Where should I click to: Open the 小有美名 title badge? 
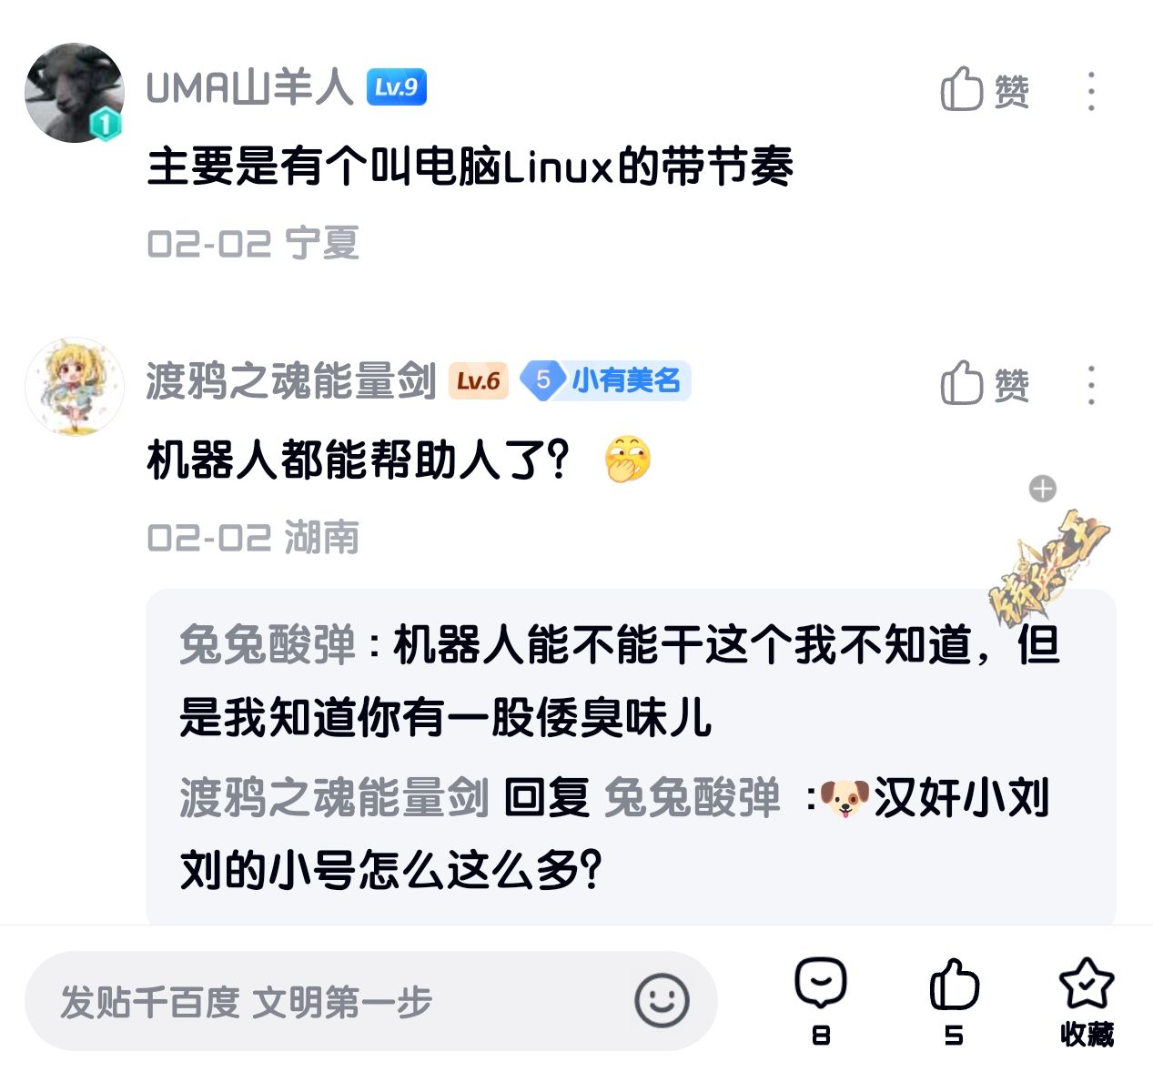[x=605, y=380]
